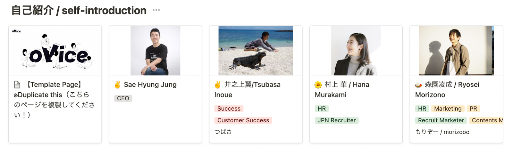Click the red Success tag

[229, 109]
